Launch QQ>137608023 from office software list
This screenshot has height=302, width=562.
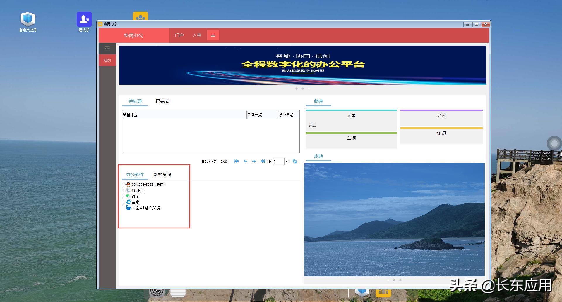[148, 185]
